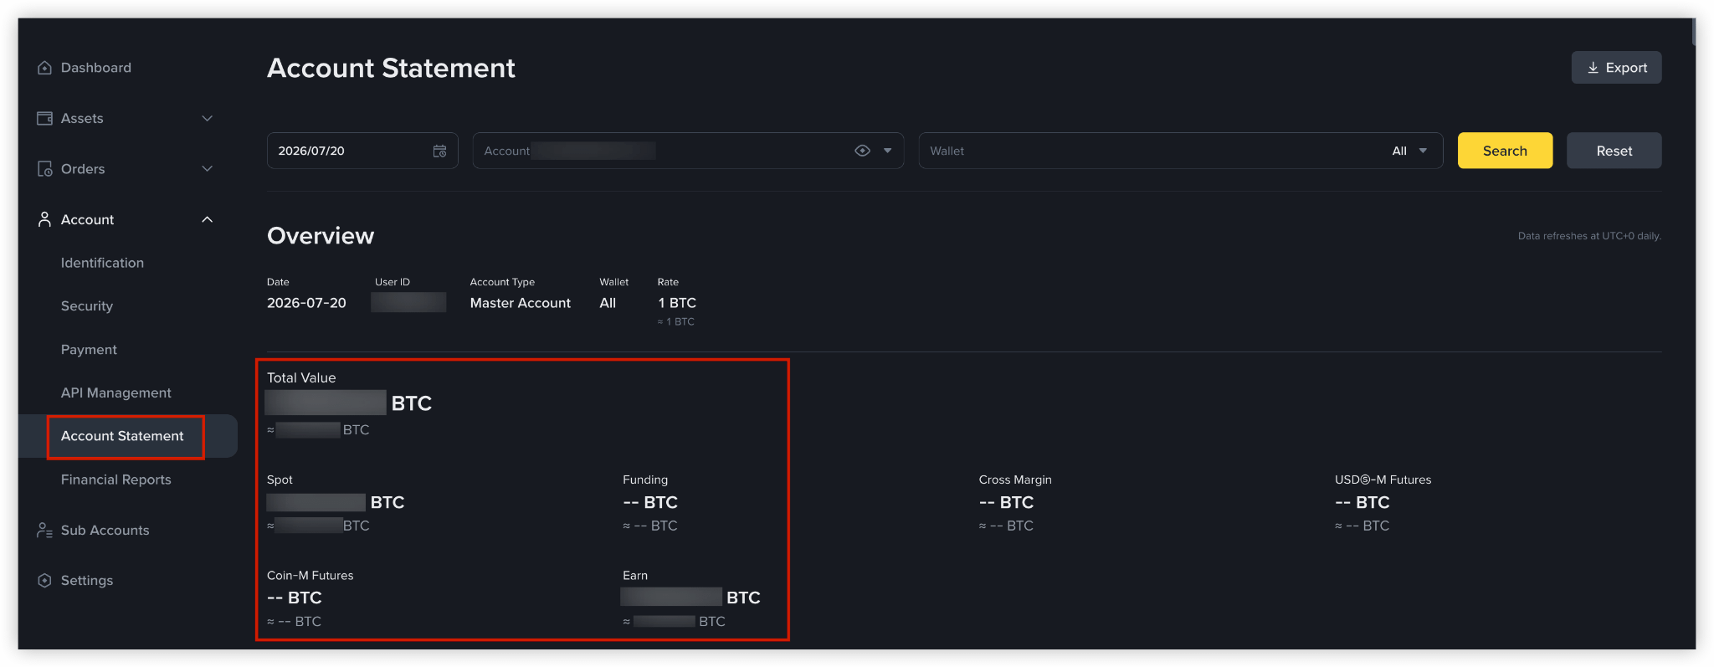
Task: Click the Sub Accounts icon
Action: 44,531
